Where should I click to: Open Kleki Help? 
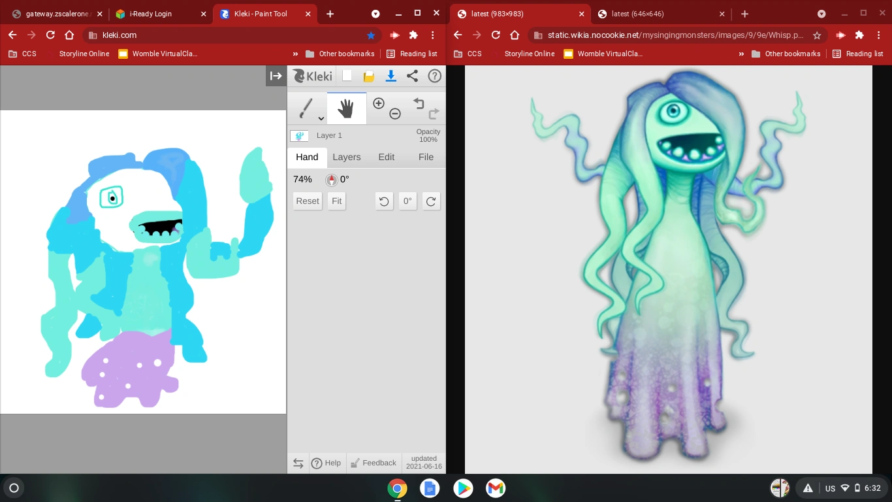pyautogui.click(x=327, y=463)
